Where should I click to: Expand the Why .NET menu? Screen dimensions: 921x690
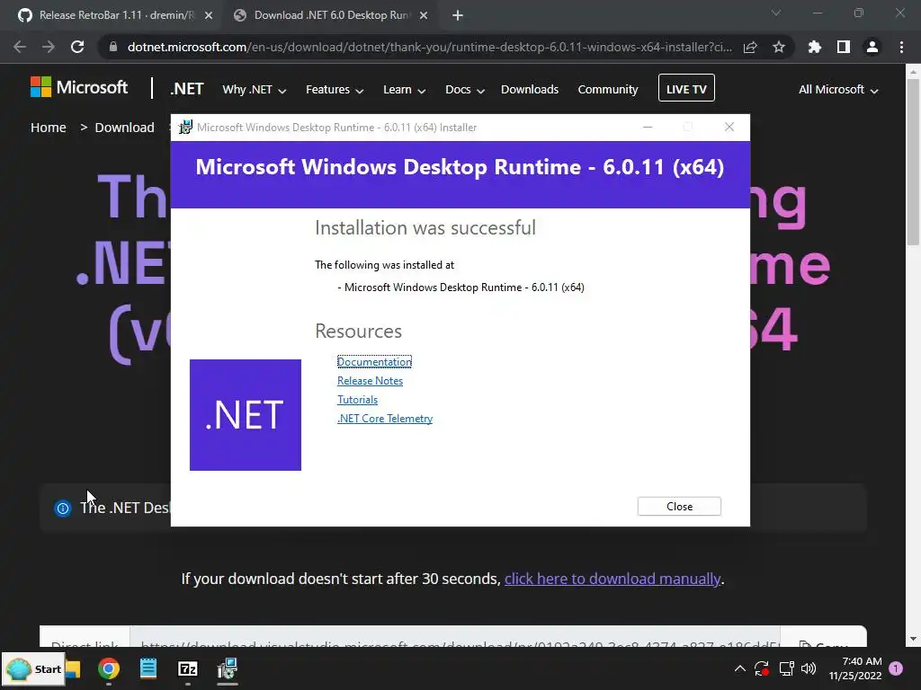pyautogui.click(x=255, y=90)
